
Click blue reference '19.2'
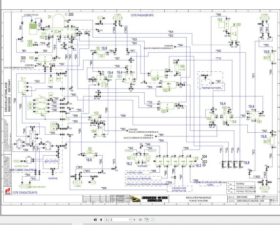point(129,164)
